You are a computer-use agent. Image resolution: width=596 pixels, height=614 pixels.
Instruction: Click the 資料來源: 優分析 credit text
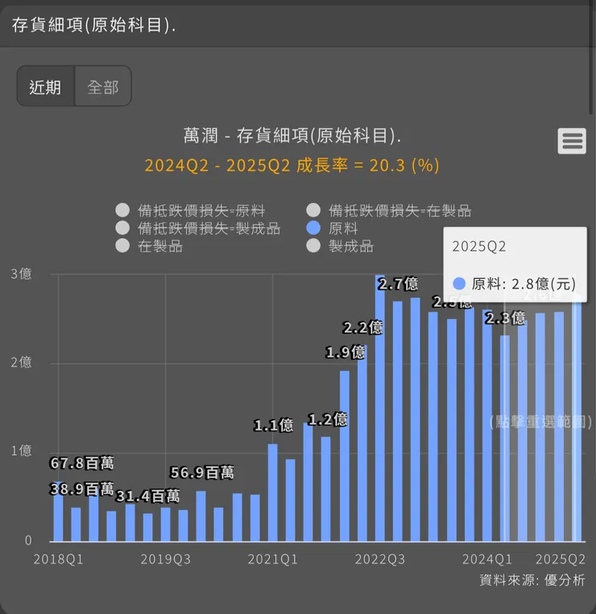(532, 580)
